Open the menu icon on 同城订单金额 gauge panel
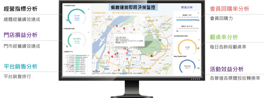 point(199,60)
